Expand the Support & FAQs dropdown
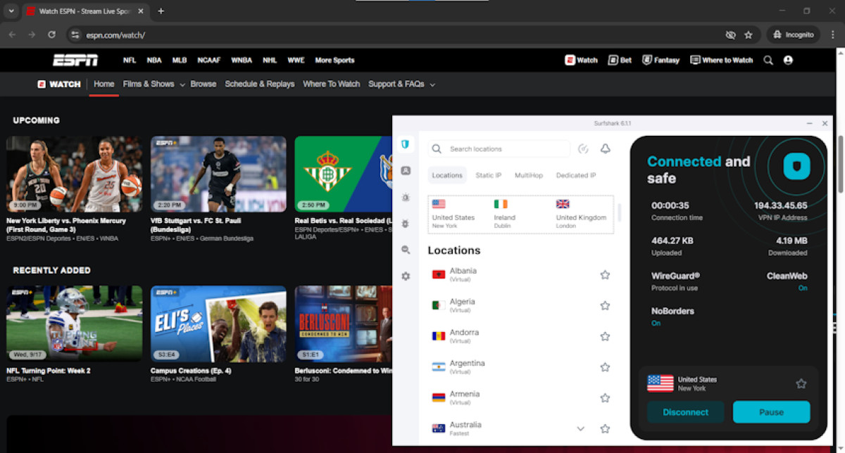Image resolution: width=845 pixels, height=453 pixels. tap(432, 84)
